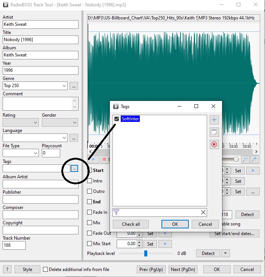This screenshot has width=265, height=277.
Task: Enable the Mix checkbox
Action: 90,222
